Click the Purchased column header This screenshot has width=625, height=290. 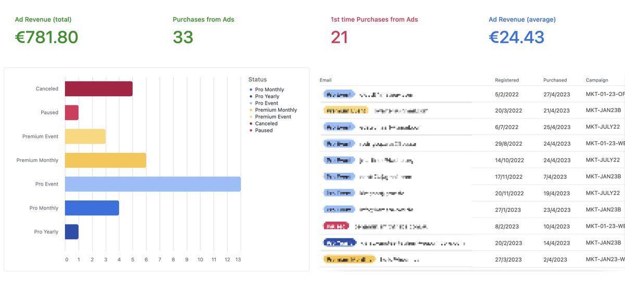(x=555, y=80)
